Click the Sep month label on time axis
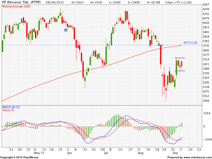 coord(175,153)
